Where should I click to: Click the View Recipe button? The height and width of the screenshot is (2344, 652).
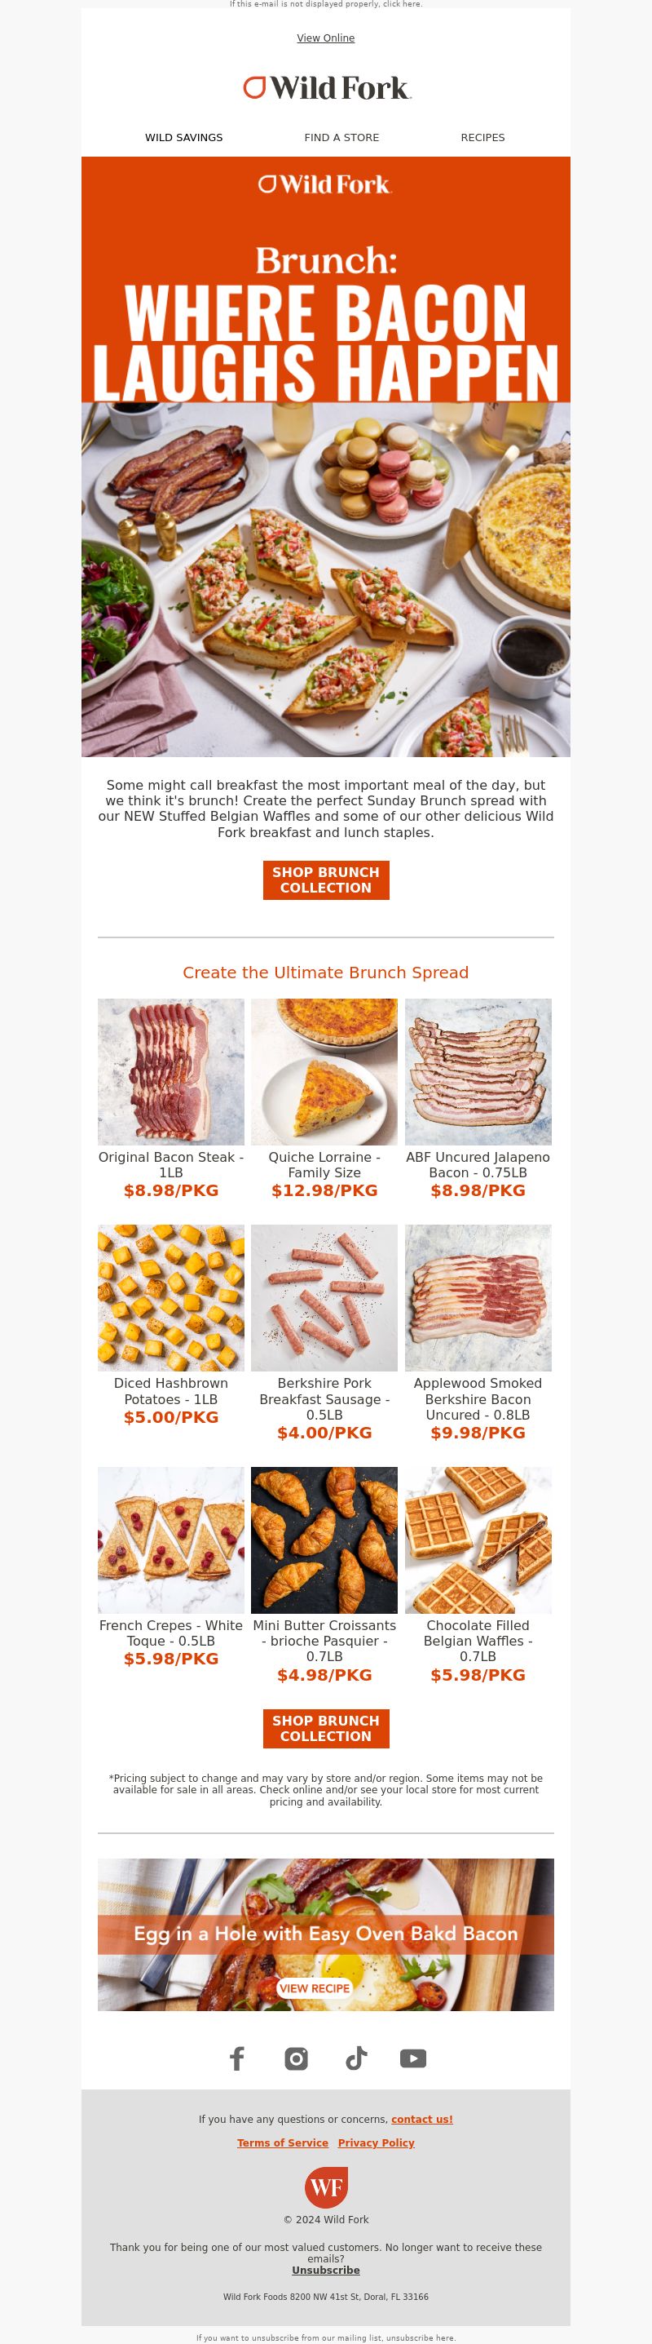point(314,1987)
